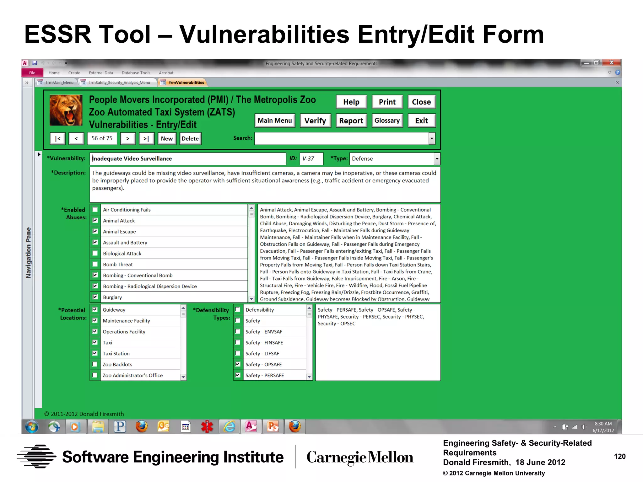Image resolution: width=643 pixels, height=482 pixels.
Task: Click the New record button
Action: pyautogui.click(x=167, y=138)
